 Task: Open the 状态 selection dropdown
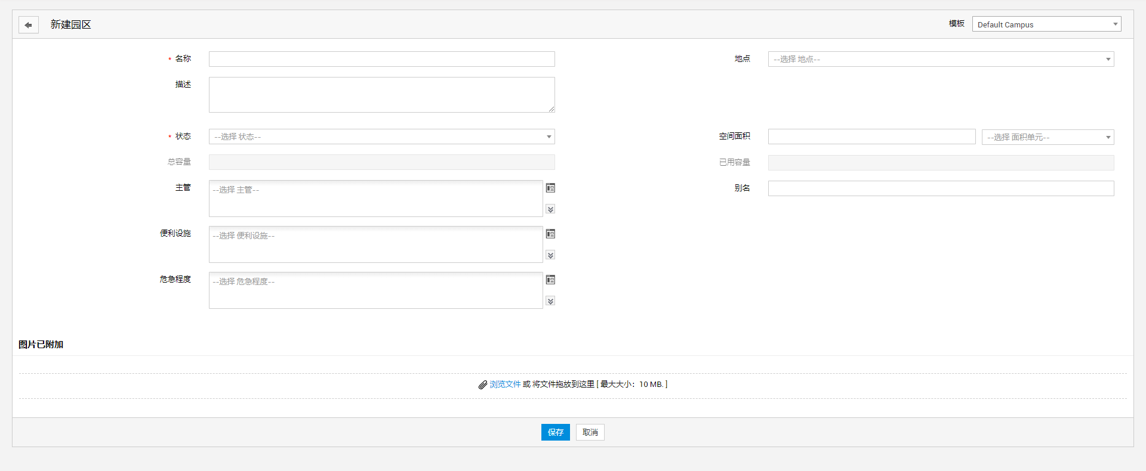381,137
